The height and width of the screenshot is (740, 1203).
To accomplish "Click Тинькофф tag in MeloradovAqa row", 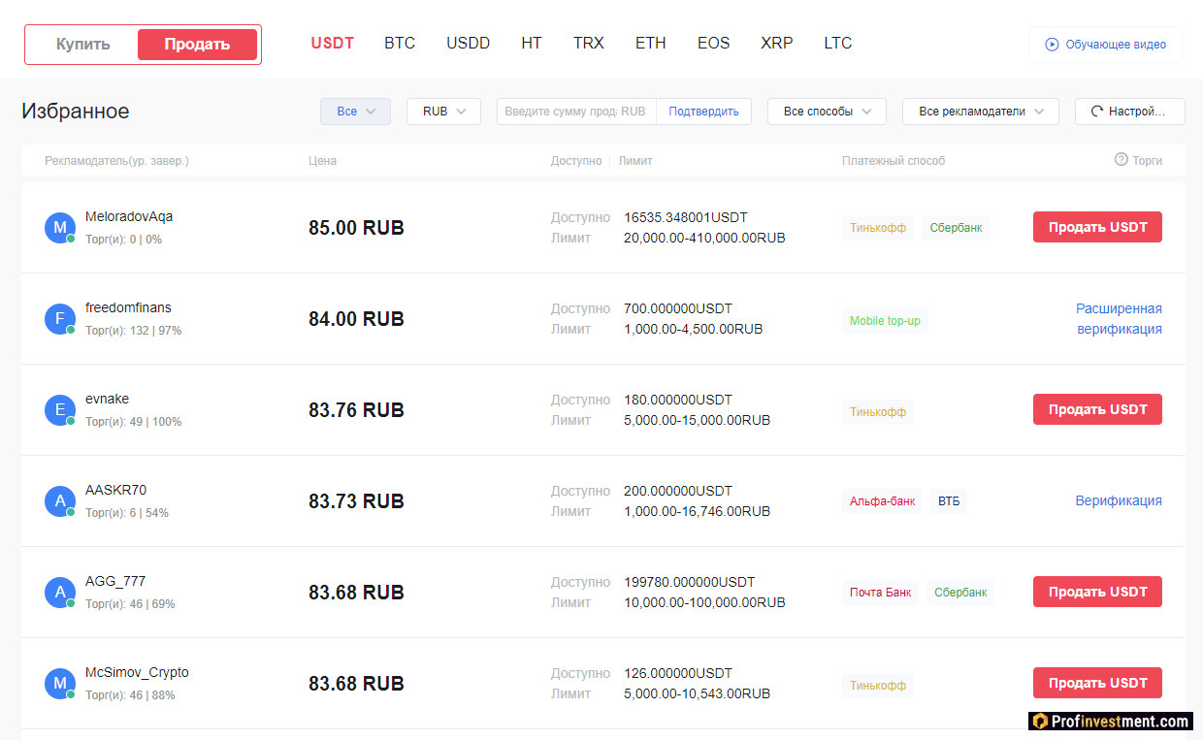I will [878, 228].
